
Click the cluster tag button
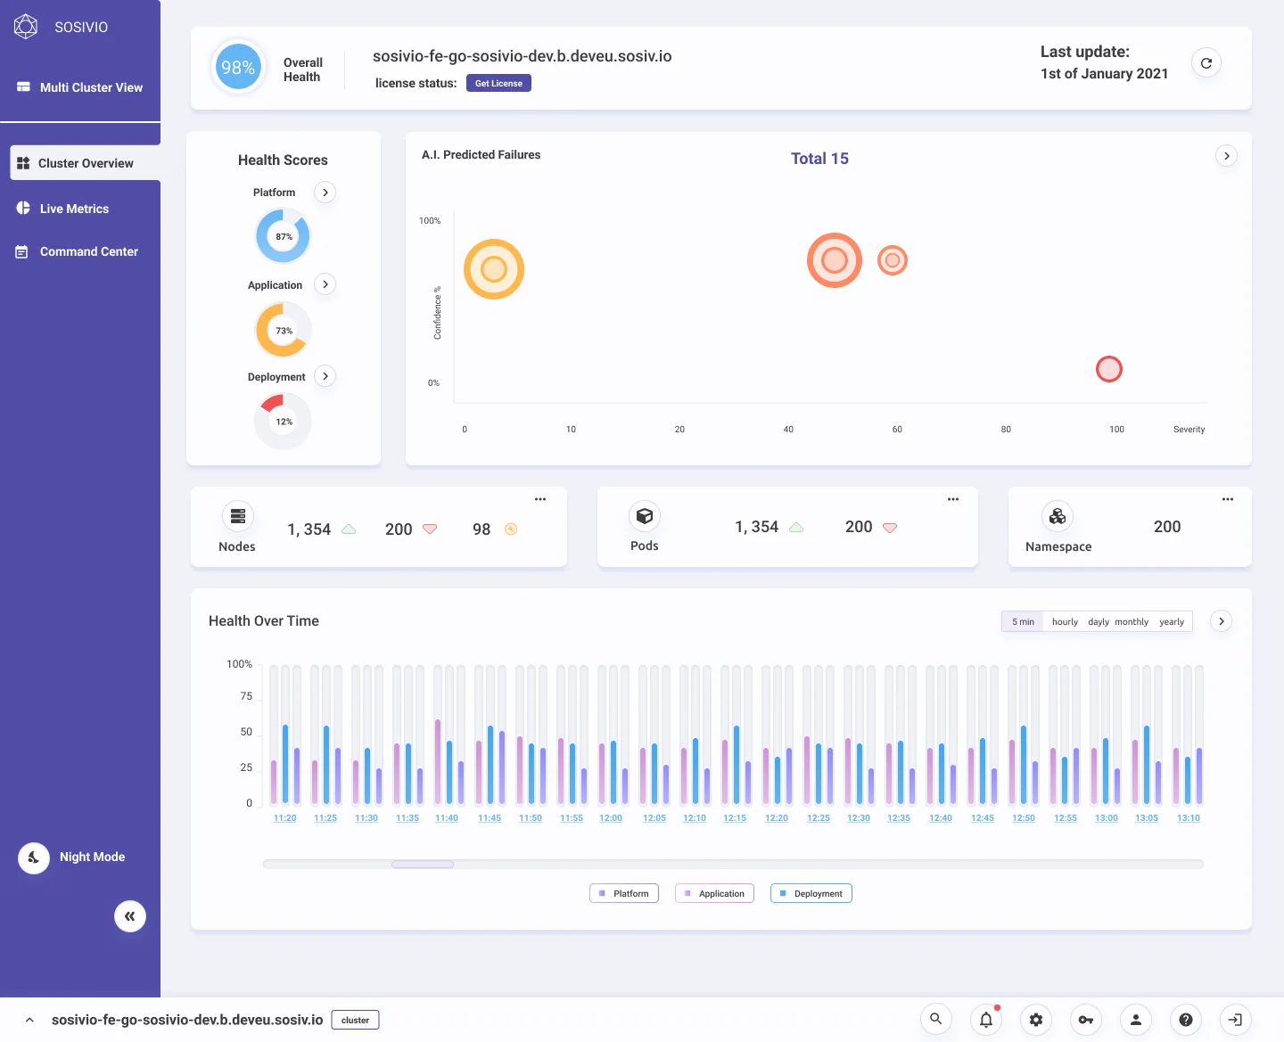pyautogui.click(x=355, y=1020)
